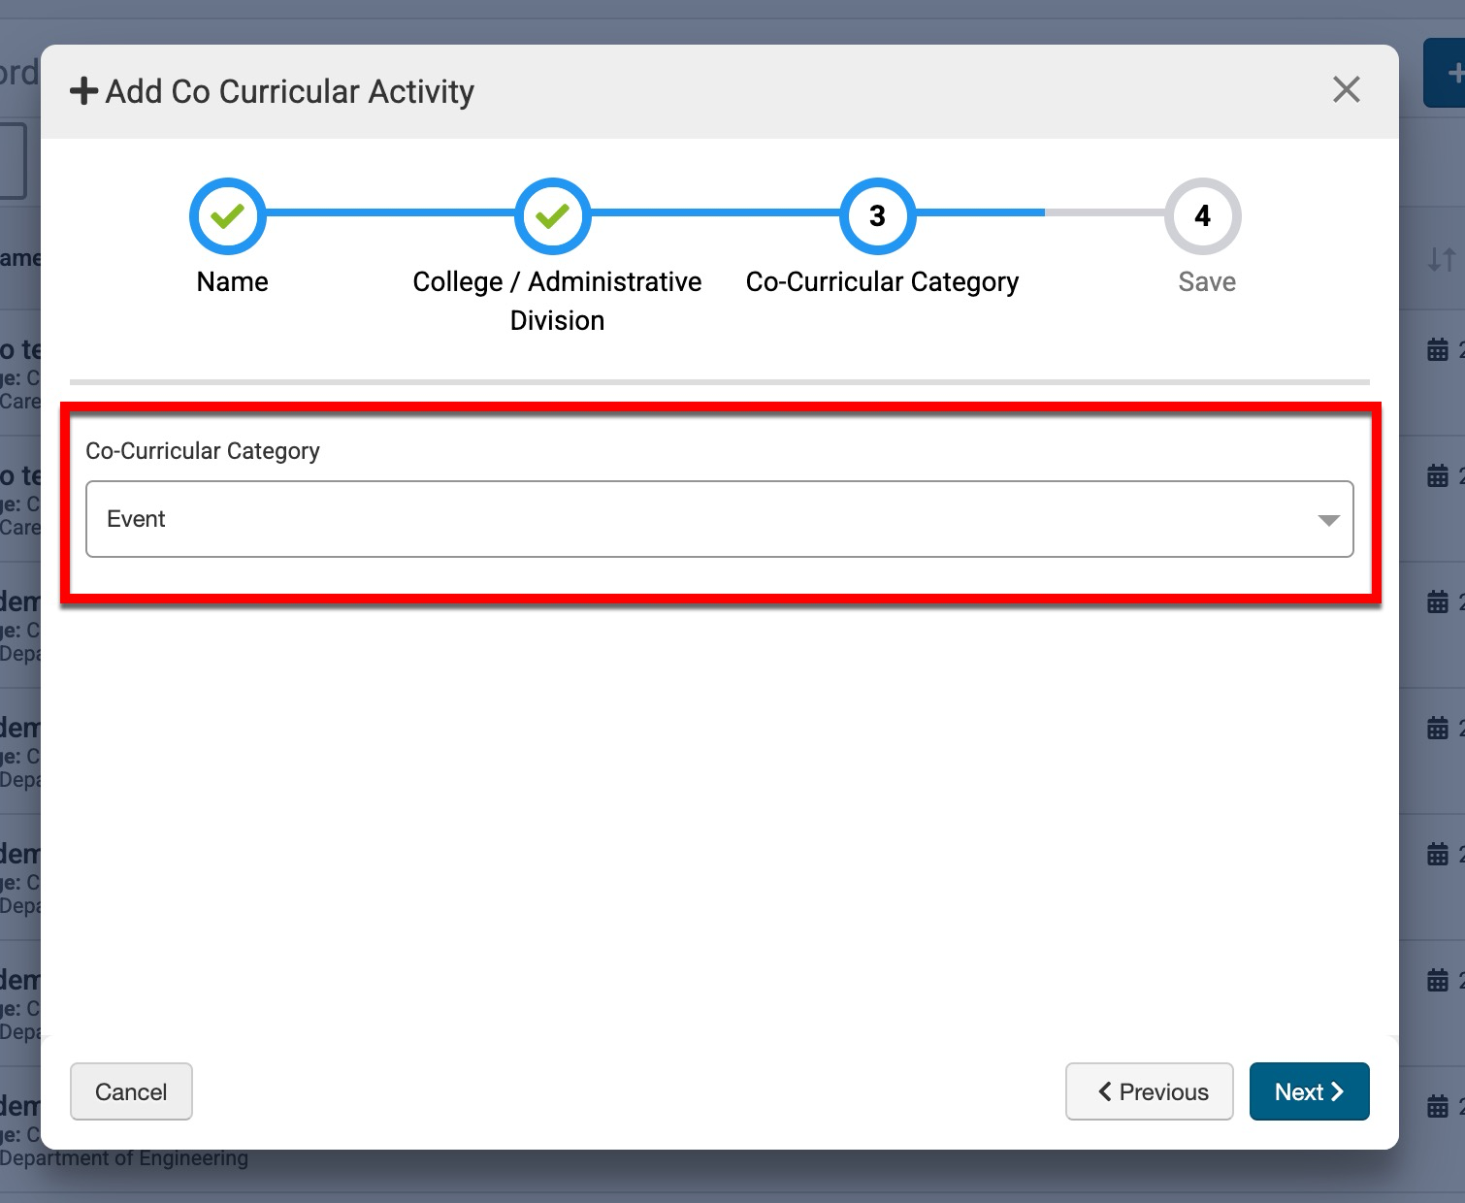This screenshot has width=1465, height=1203.
Task: Expand the dropdown using the gray caret arrow
Action: [x=1328, y=520]
